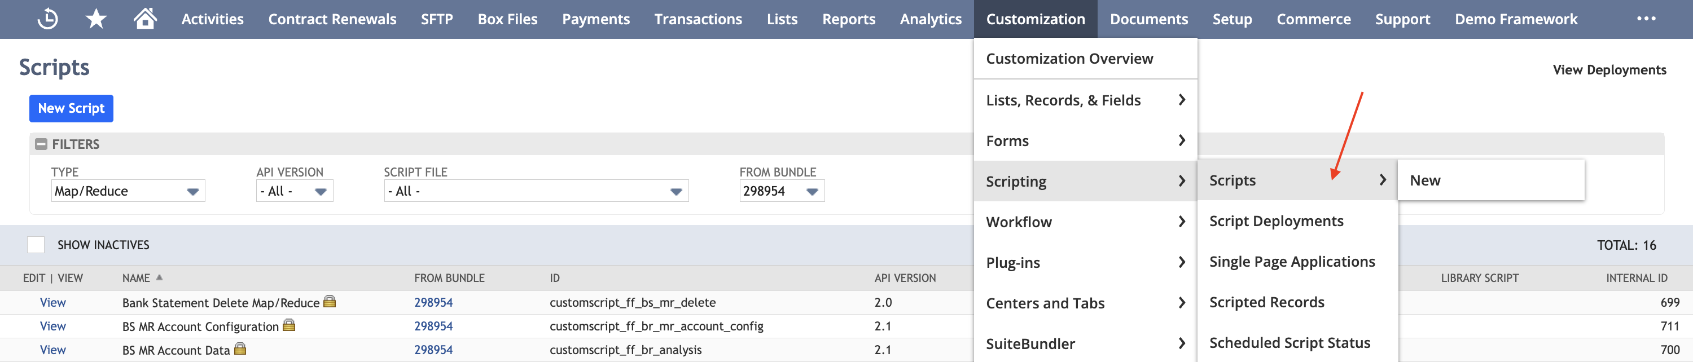
Task: Select Scripts in the Scripting submenu
Action: click(x=1297, y=180)
